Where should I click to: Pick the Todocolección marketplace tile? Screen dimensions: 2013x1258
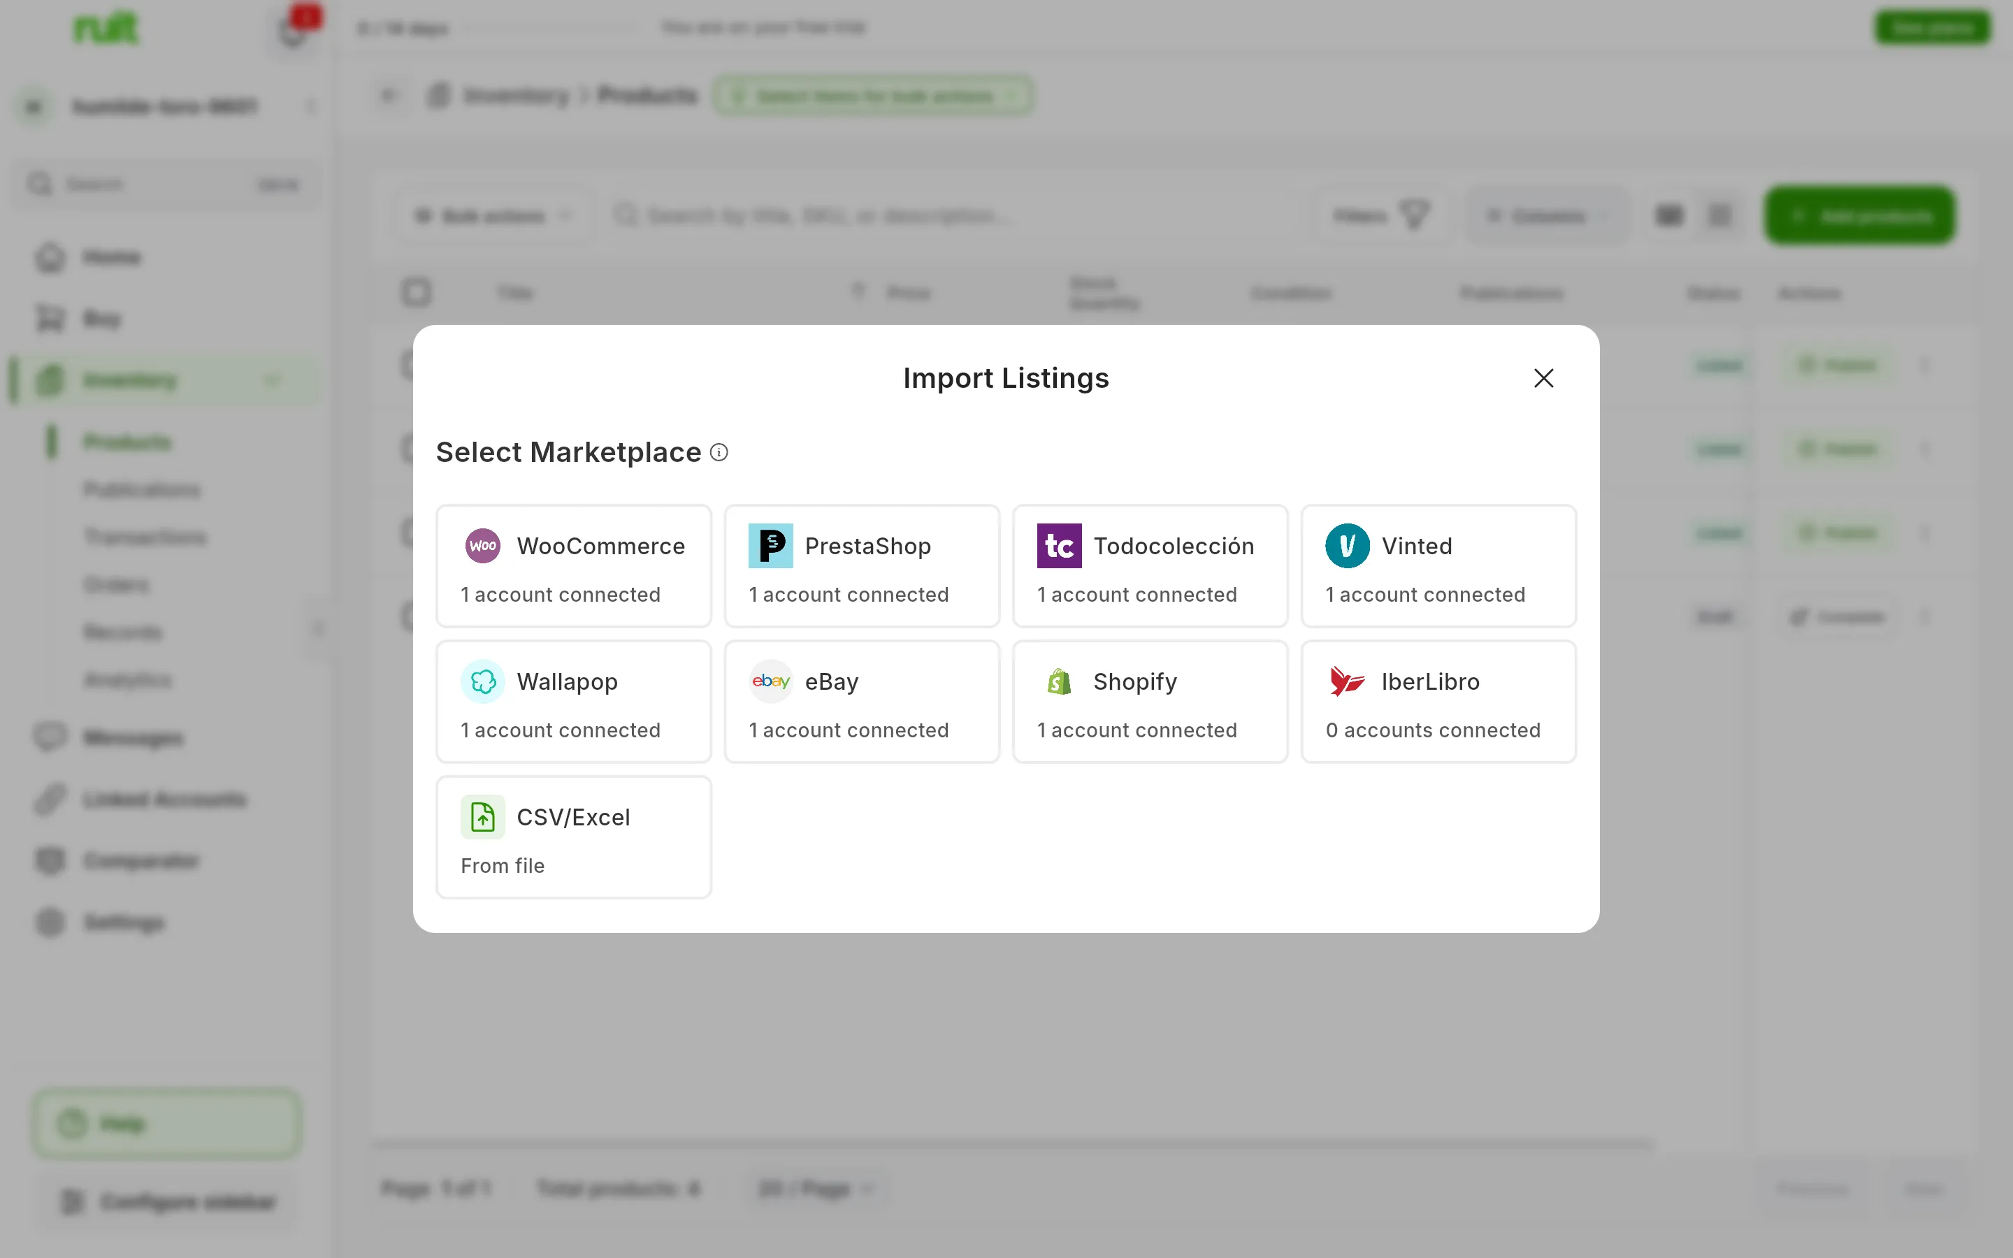[x=1150, y=566]
